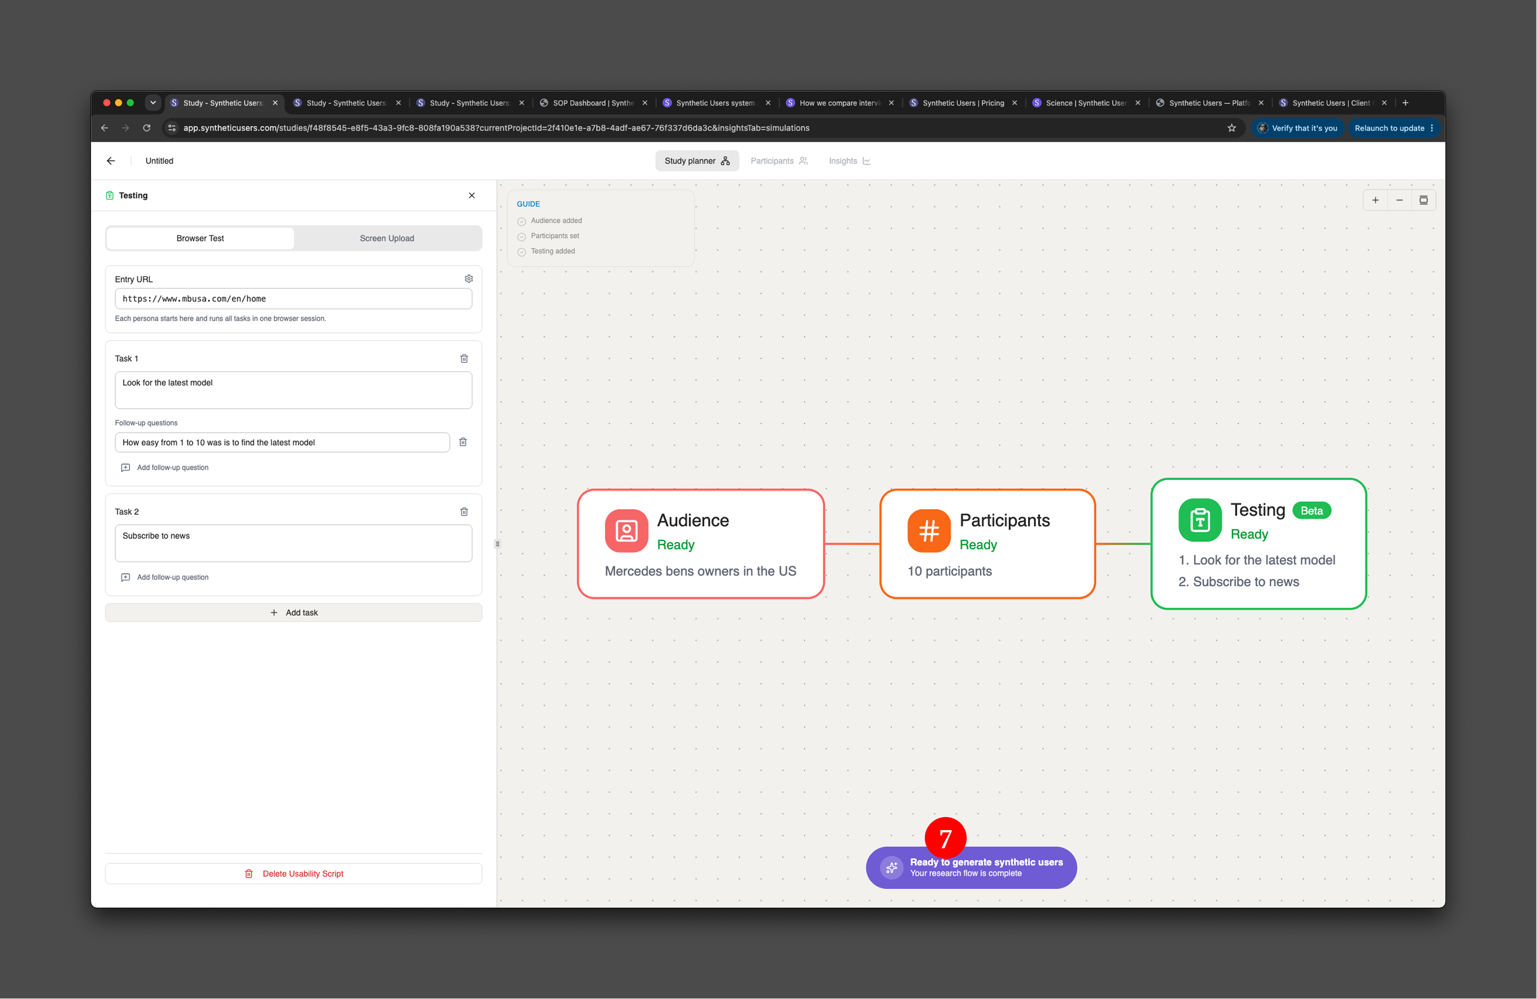
Task: Open the Insights tab
Action: 849,161
